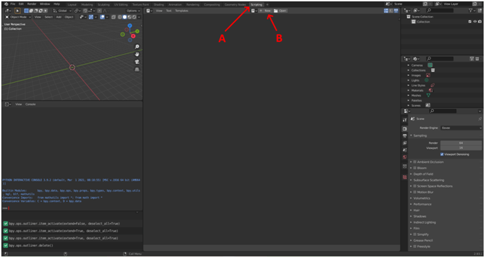
Task: Enable the Freestyle checkbox
Action: click(x=415, y=246)
